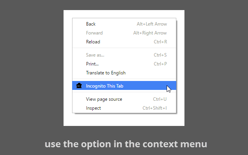
Task: Choose Incognito This Tab
Action: [105, 86]
